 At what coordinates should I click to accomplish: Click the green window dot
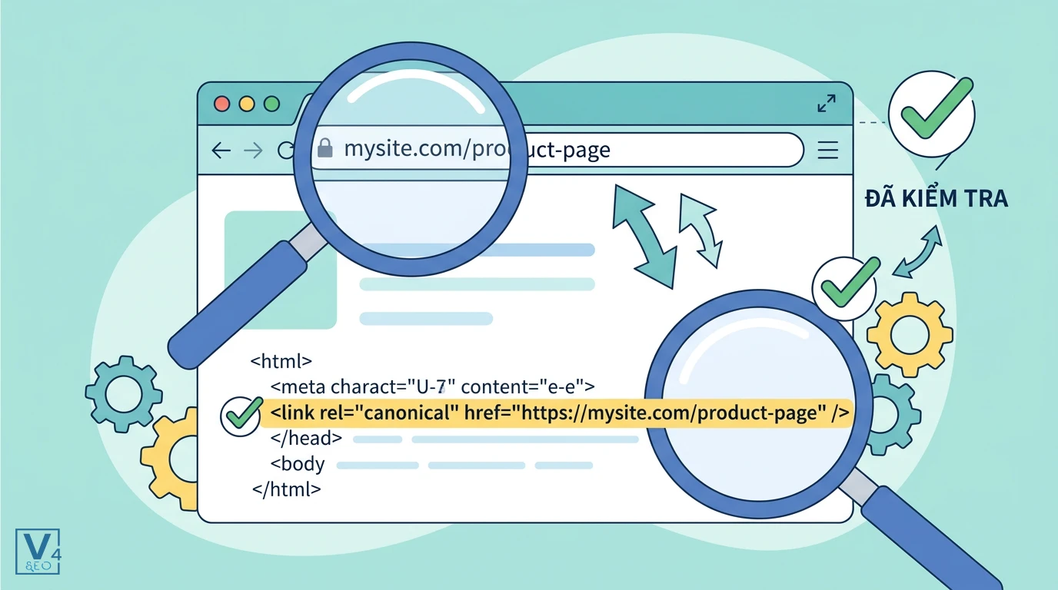[x=271, y=104]
